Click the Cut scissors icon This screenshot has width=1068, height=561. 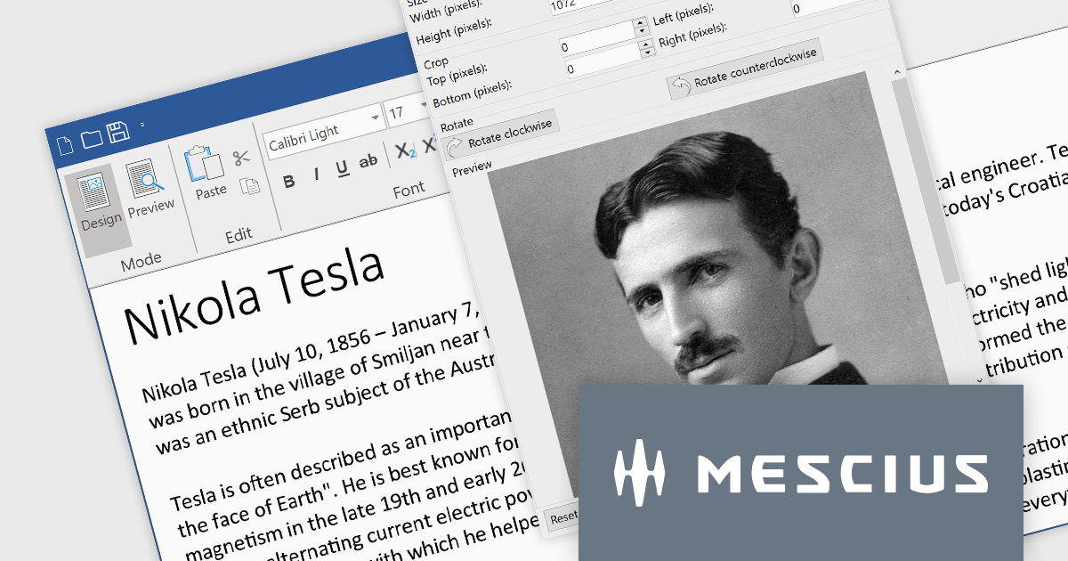242,159
